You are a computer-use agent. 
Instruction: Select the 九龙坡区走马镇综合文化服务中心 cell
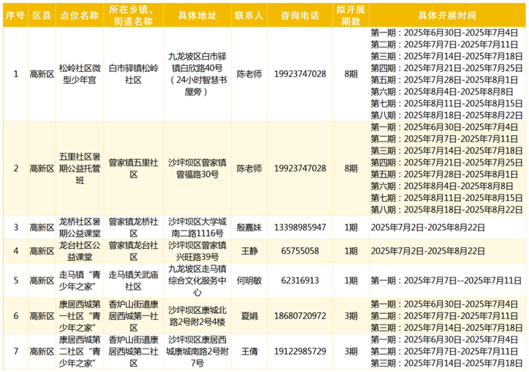[197, 281]
